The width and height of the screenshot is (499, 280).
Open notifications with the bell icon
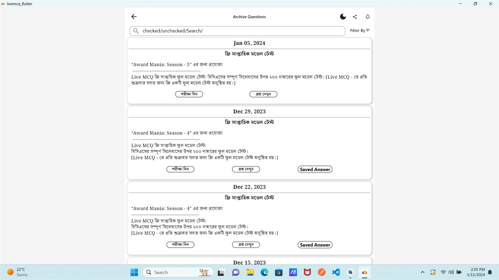coord(367,16)
